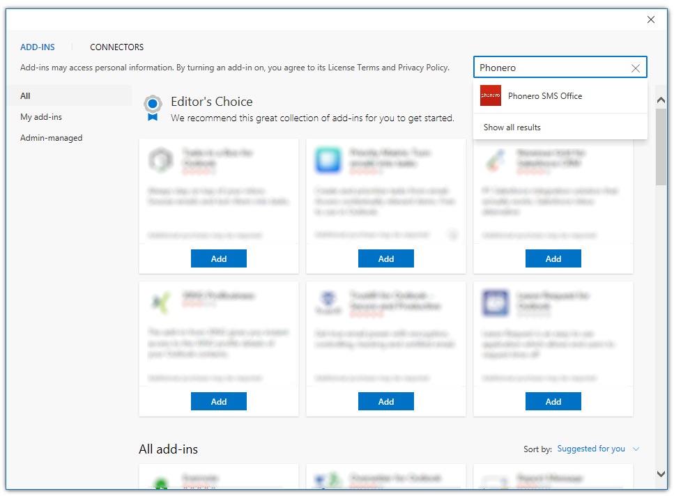Open the light blue rounded square add-in icon
The width and height of the screenshot is (674, 496).
[328, 160]
